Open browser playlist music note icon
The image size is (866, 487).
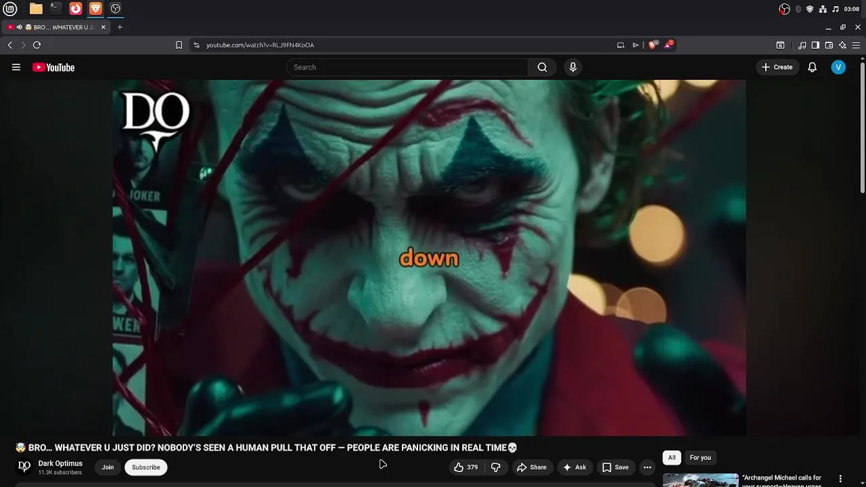pos(802,45)
